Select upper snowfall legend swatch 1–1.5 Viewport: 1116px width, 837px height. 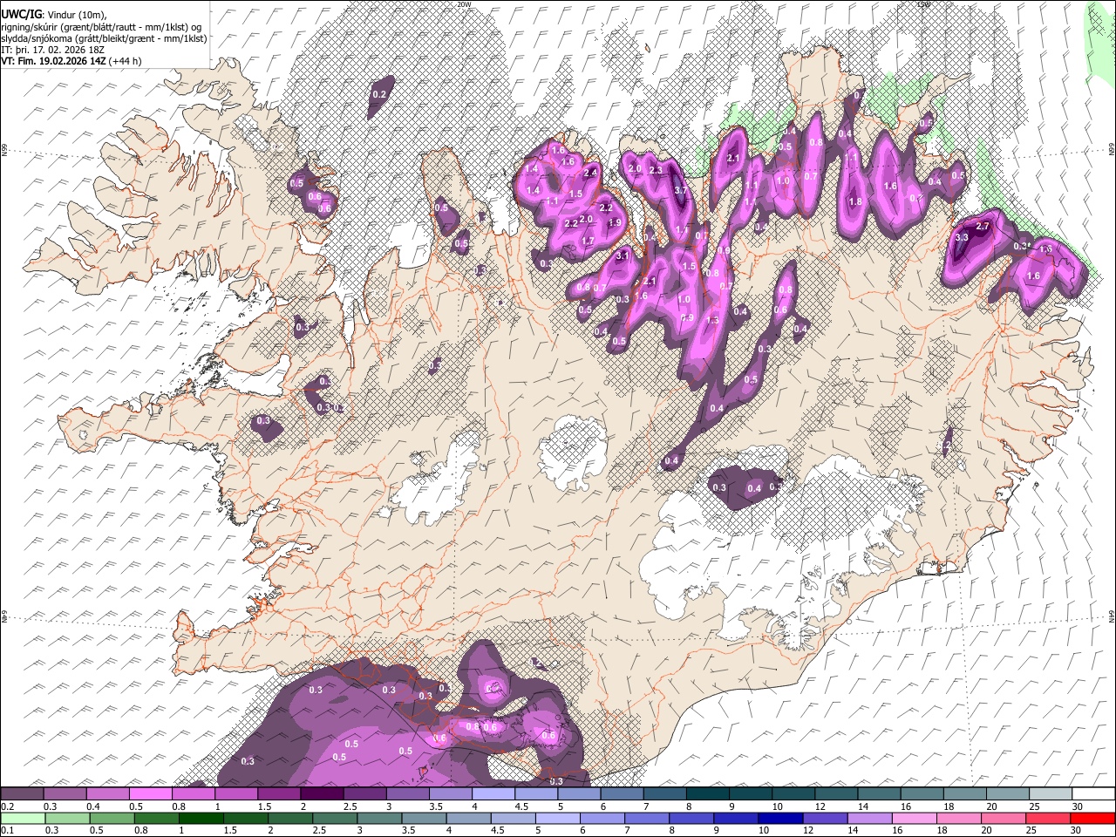(235, 794)
